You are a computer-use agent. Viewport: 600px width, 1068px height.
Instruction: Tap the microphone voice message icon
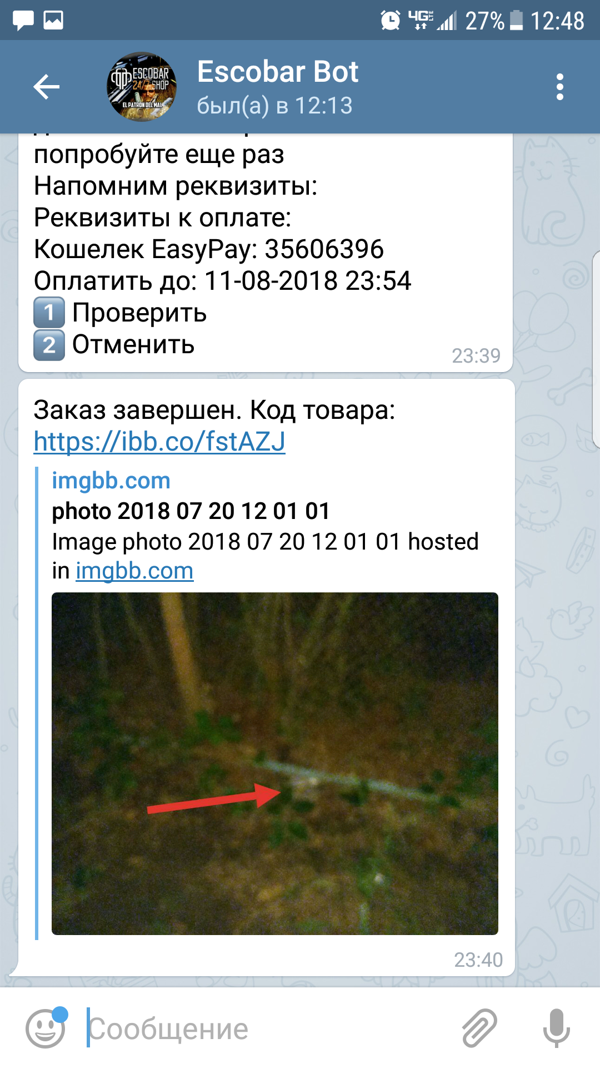[556, 1027]
